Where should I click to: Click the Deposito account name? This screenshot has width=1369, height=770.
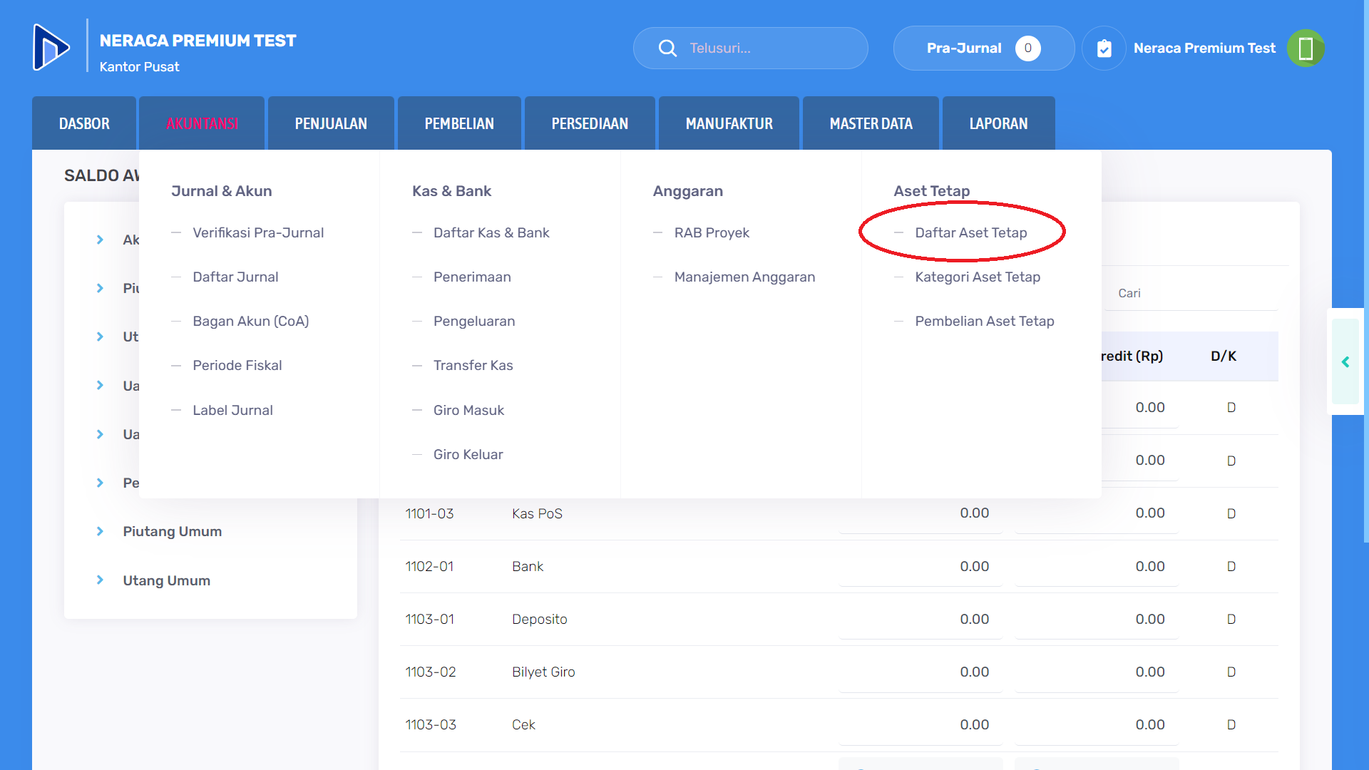click(540, 619)
